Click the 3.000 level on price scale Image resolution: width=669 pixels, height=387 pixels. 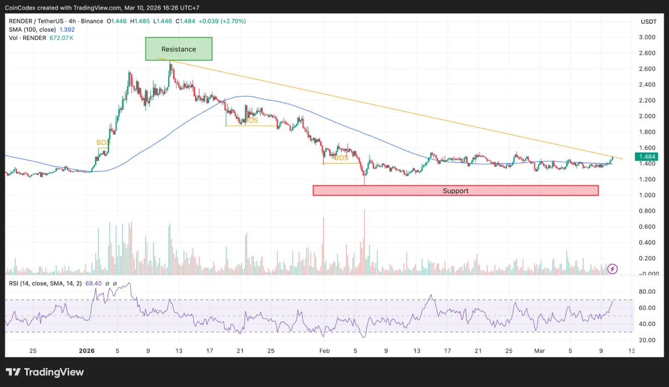point(647,37)
